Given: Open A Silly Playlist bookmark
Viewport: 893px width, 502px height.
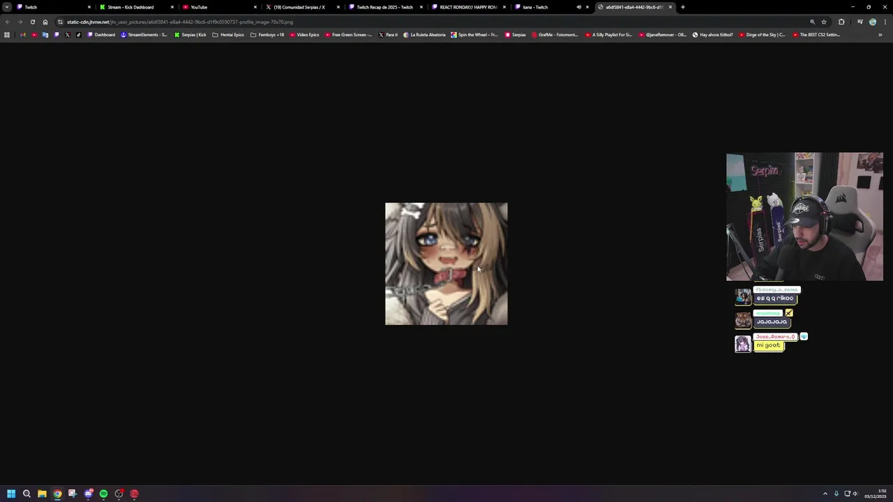Looking at the screenshot, I should point(608,35).
